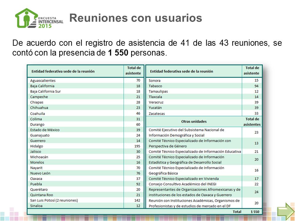Click 'Comité Ejecutivo del Subsistema Nacional' entry
Image resolution: width=295 pixels, height=221 pixels.
[x=186, y=133]
